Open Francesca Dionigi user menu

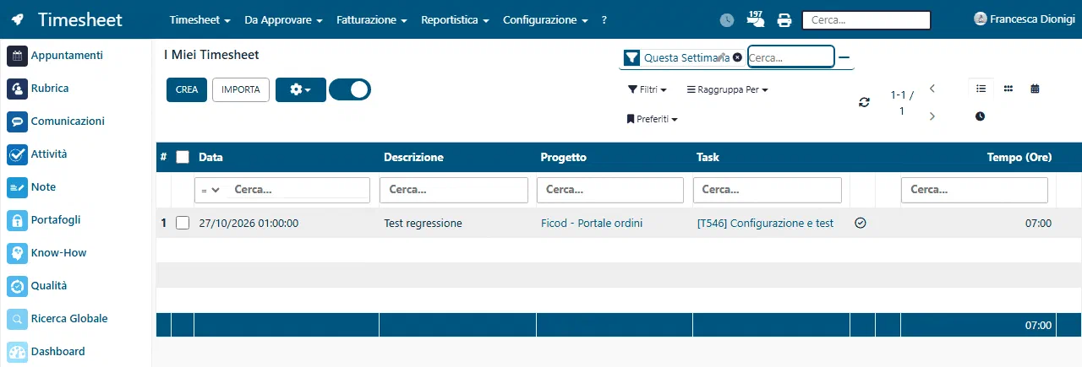(x=1025, y=19)
